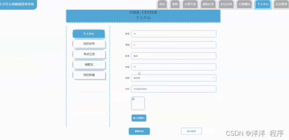Expand the 性别 dropdown
289x140 pixels.
[x=174, y=78]
